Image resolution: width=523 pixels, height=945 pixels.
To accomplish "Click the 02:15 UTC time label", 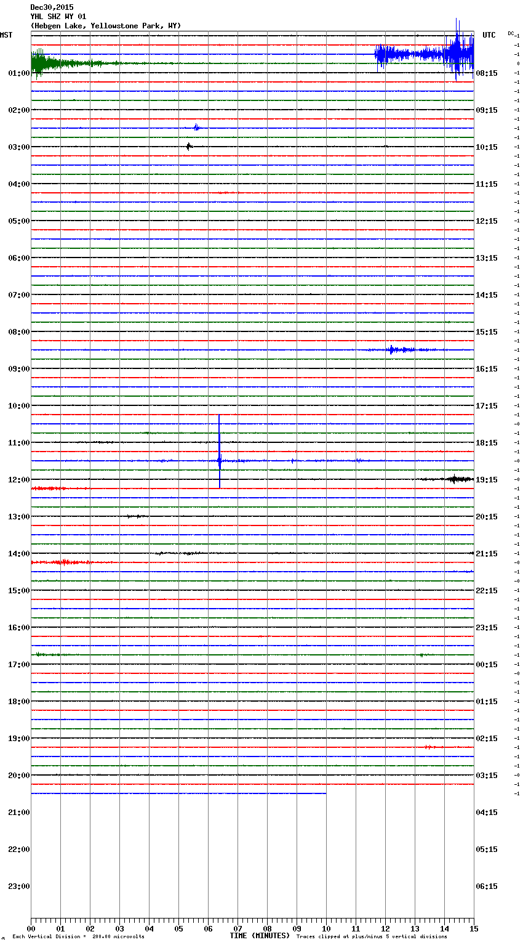I will click(x=487, y=739).
